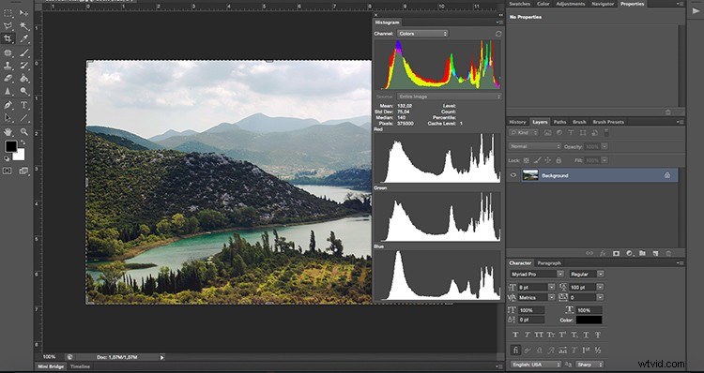Add a layer mask
The width and height of the screenshot is (704, 373).
616,253
